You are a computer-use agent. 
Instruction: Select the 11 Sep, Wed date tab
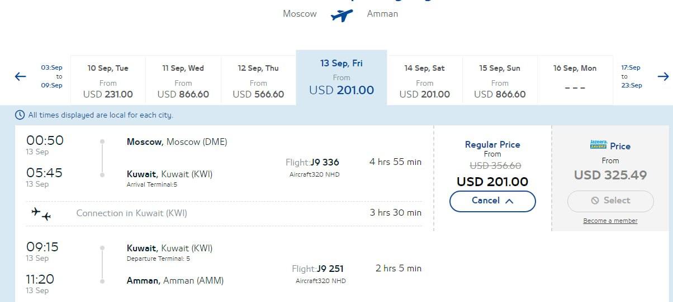(x=183, y=81)
